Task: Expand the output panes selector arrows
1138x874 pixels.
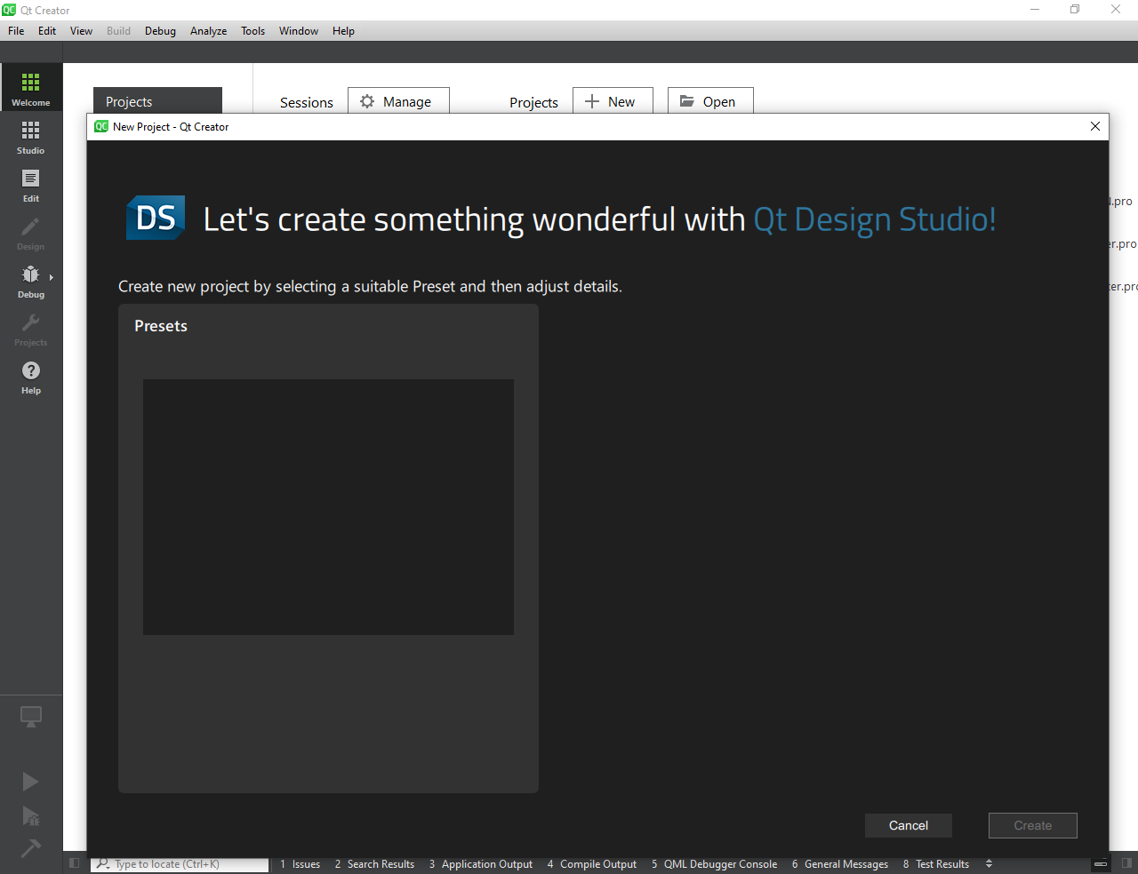Action: [989, 863]
